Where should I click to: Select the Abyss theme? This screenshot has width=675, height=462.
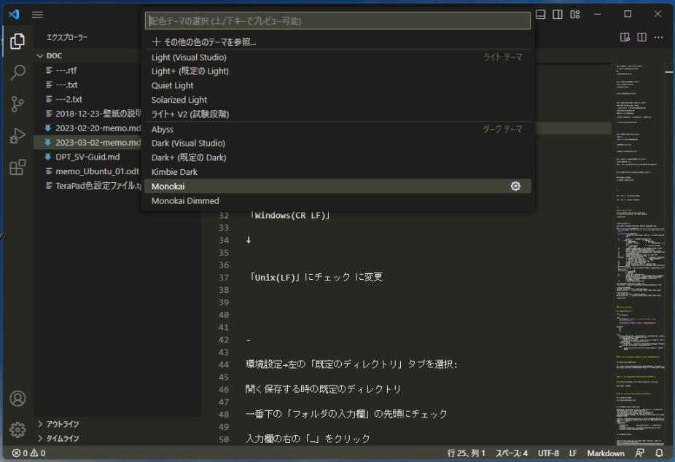tap(337, 129)
